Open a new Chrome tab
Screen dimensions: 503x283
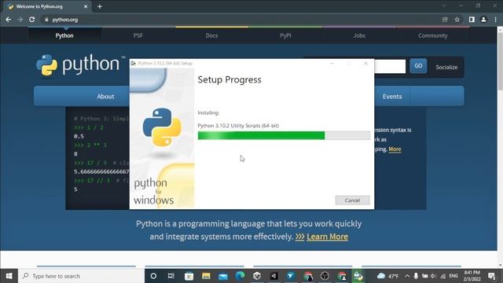pos(100,6)
